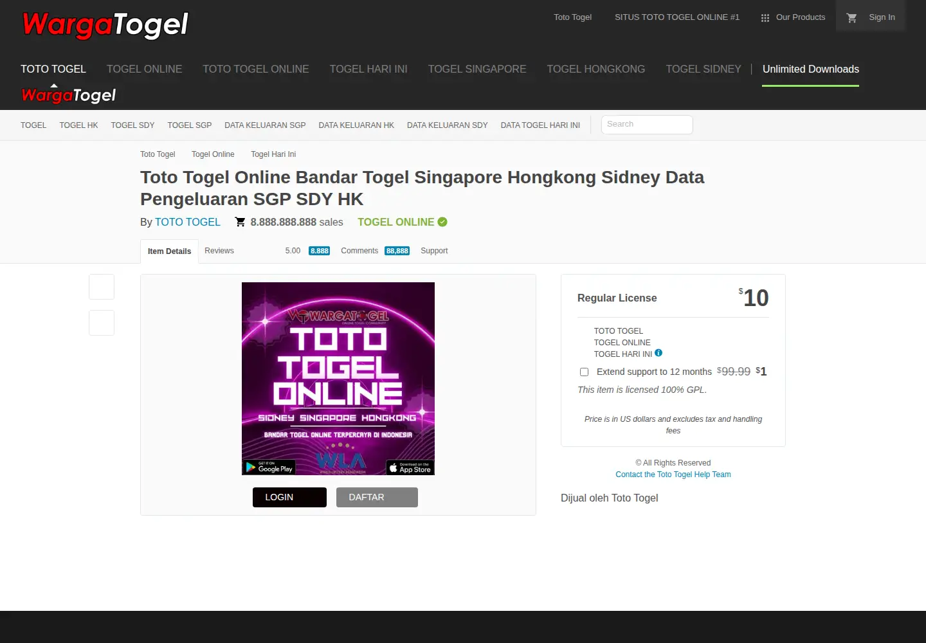Screen dimensions: 926x643
Task: Click the App Store badge on banner
Action: tap(410, 467)
